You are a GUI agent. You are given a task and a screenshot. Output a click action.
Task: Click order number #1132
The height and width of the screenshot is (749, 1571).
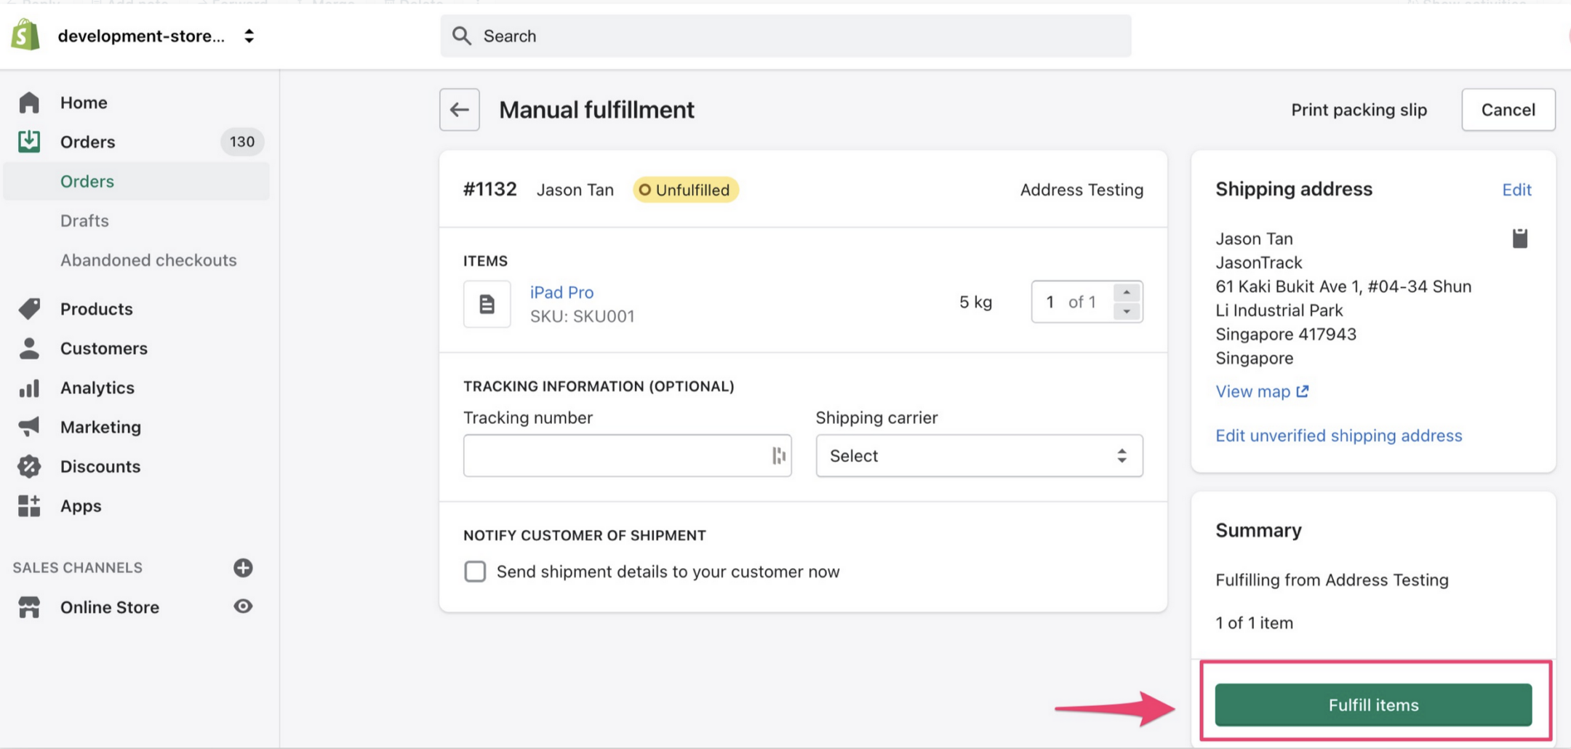[489, 190]
